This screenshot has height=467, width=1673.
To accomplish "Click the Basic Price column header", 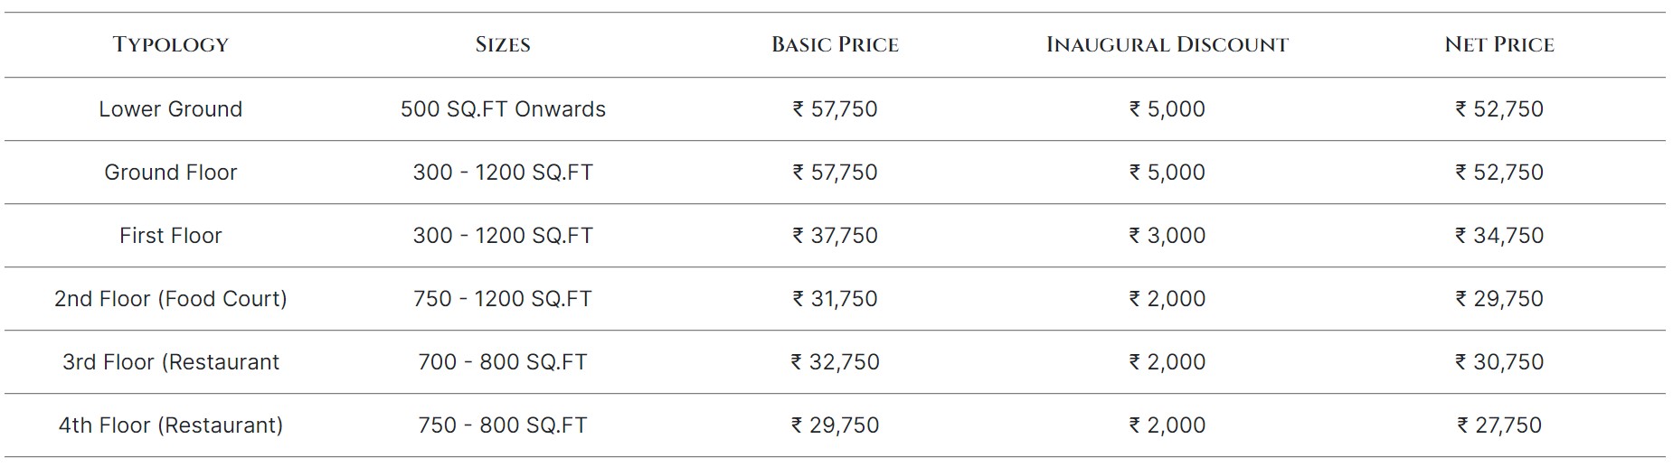I will (x=835, y=44).
